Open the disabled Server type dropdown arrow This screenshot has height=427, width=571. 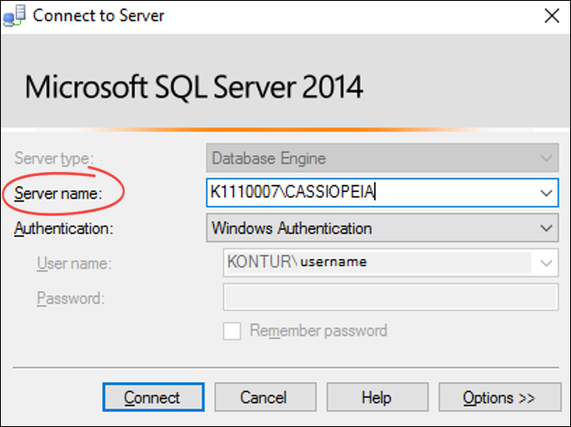pos(545,158)
